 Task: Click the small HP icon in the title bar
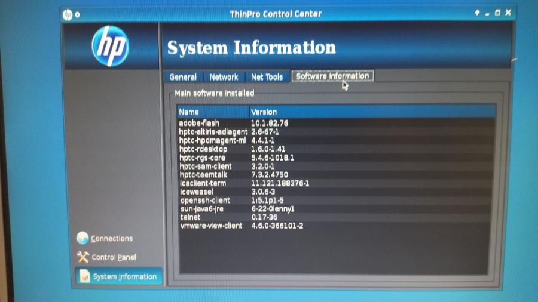click(x=68, y=14)
